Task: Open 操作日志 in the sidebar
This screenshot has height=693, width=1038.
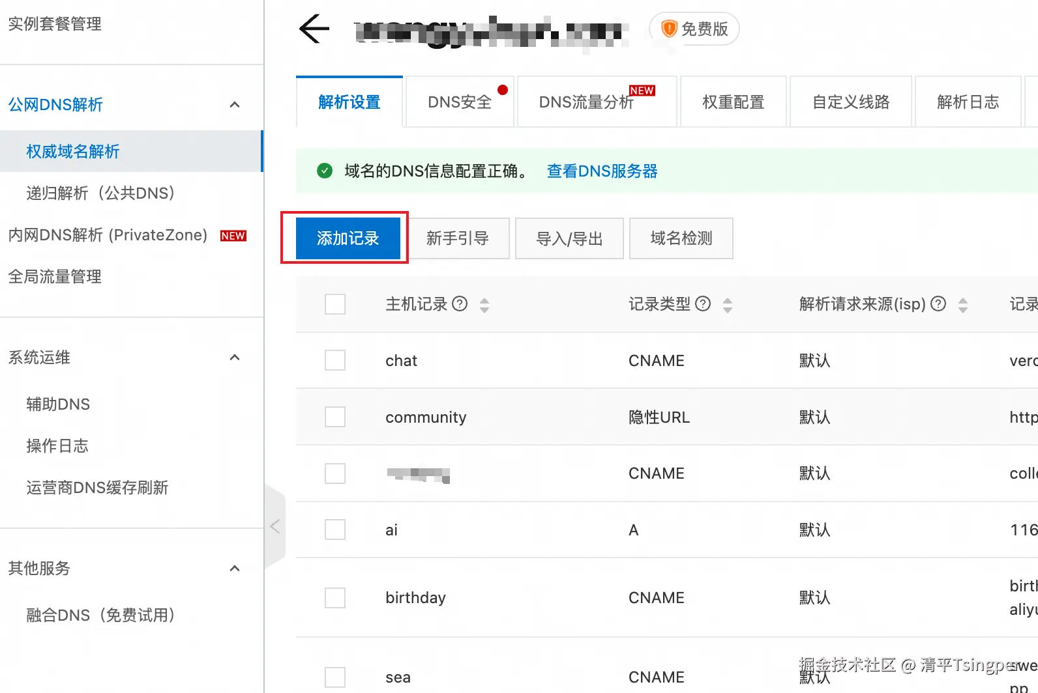Action: pyautogui.click(x=57, y=446)
